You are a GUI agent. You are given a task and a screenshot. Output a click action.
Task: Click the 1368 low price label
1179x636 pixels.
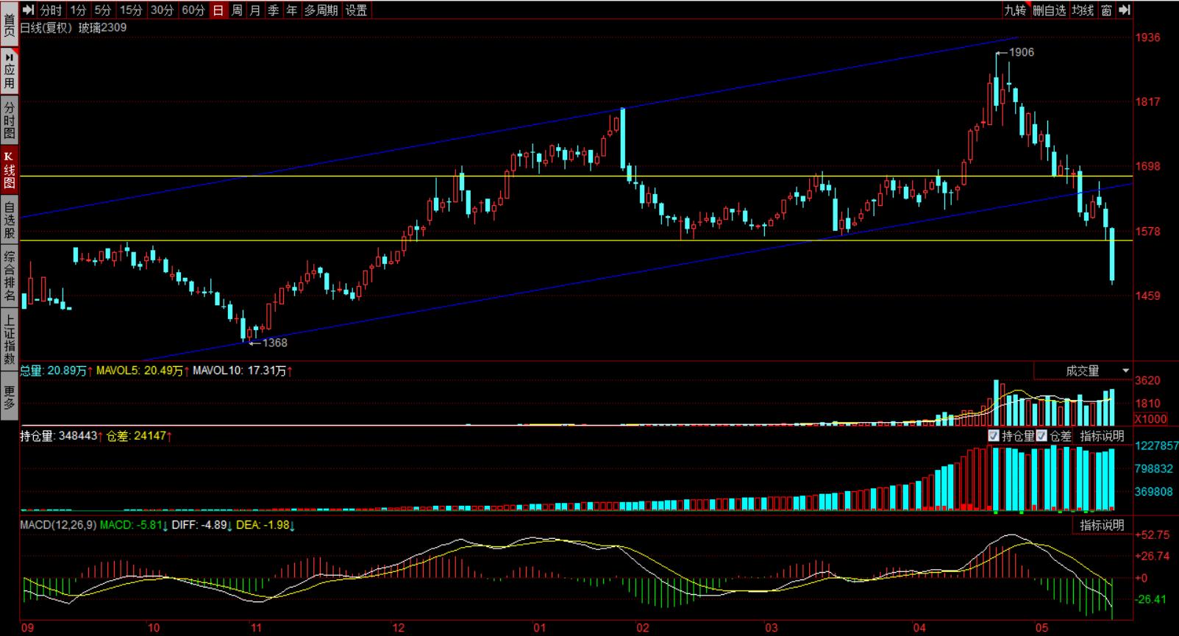[274, 343]
